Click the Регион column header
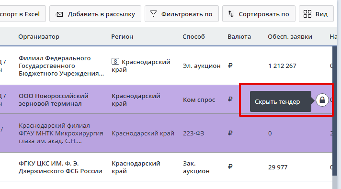The width and height of the screenshot is (341, 189). tap(122, 37)
